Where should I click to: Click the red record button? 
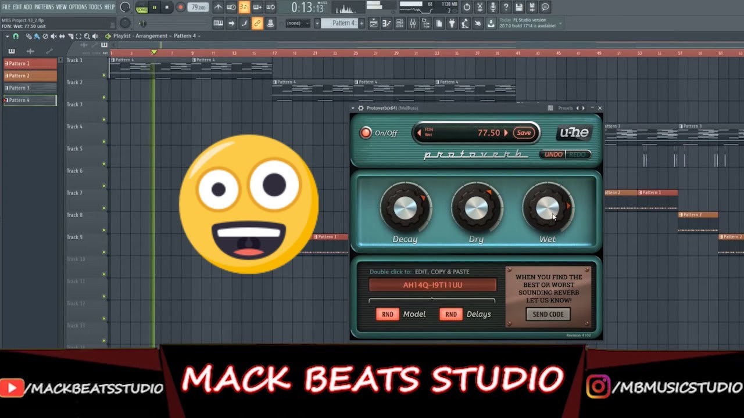180,8
